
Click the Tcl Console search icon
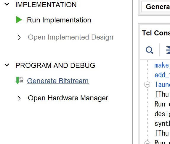pyautogui.click(x=149, y=50)
